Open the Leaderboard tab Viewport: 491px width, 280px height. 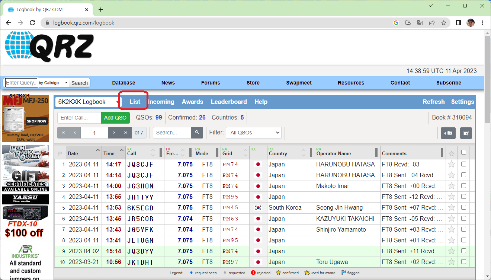point(229,102)
